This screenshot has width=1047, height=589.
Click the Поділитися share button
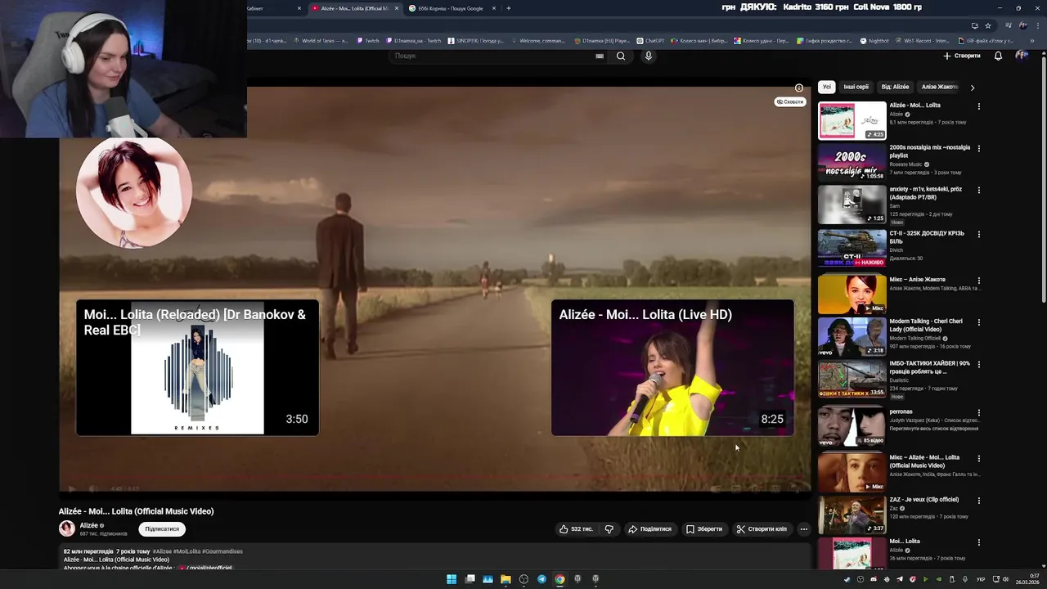coord(649,529)
